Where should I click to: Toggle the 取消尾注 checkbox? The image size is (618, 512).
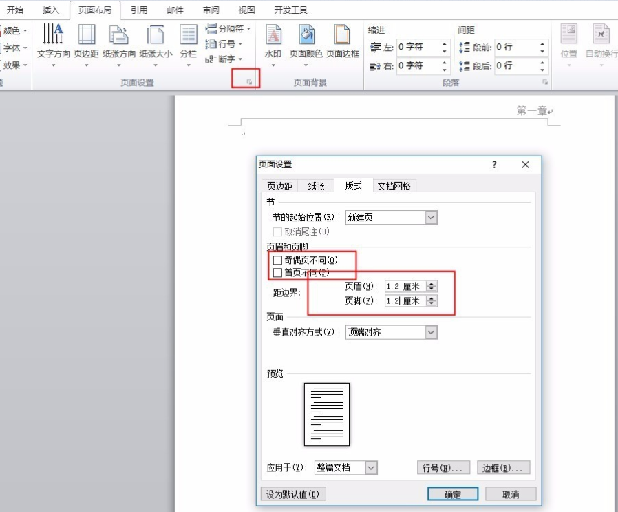pos(277,232)
